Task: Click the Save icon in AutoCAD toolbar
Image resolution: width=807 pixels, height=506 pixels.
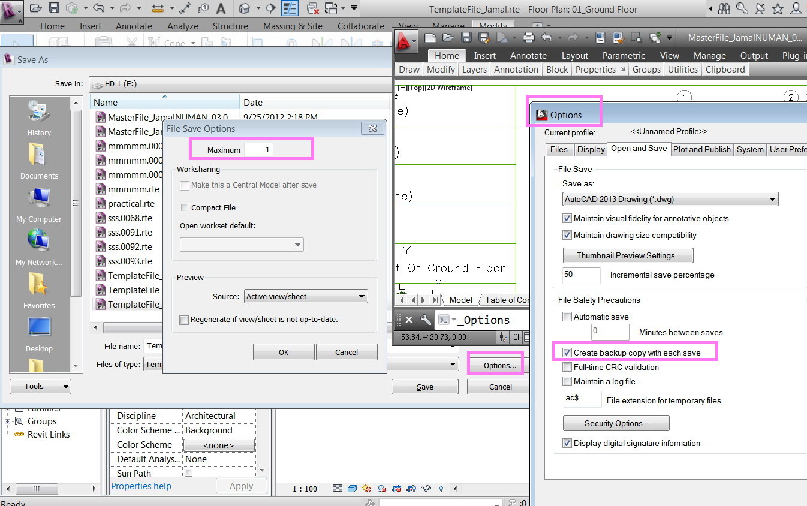Action: tap(466, 37)
